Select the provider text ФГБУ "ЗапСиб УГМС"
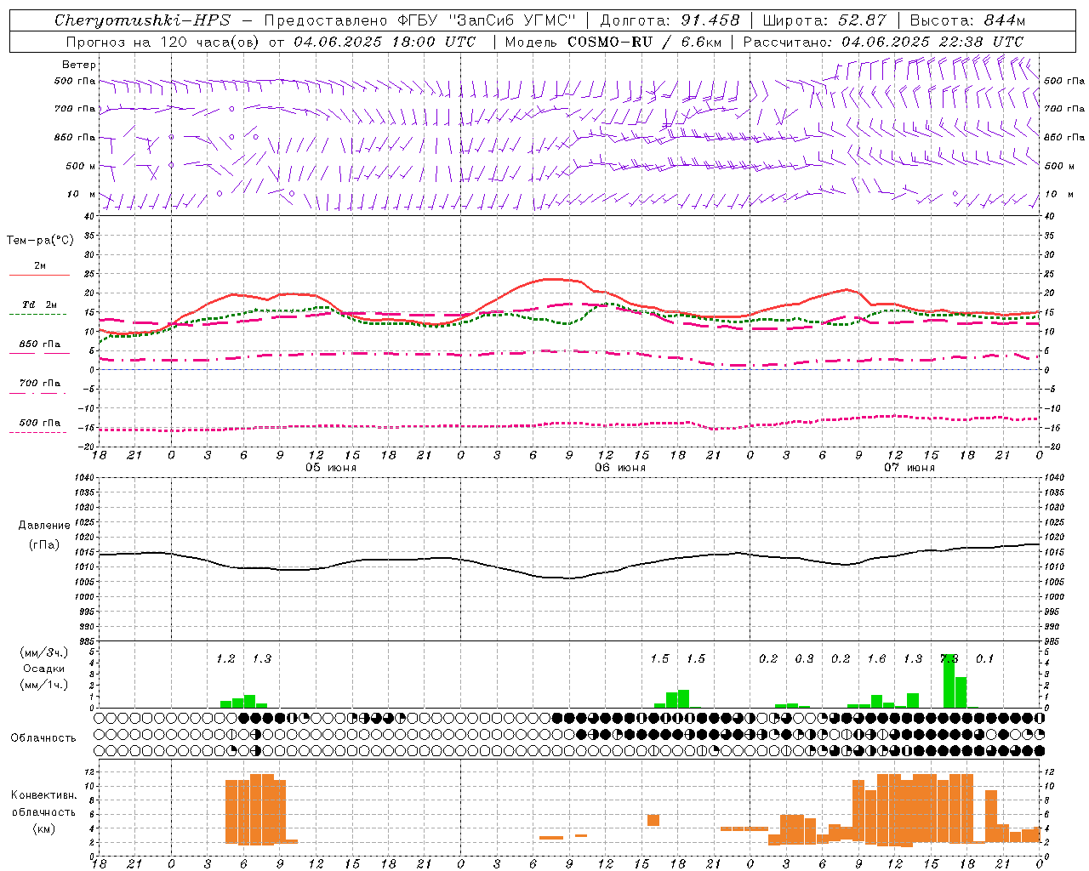Screen dimensions: 1089x871 click(487, 20)
